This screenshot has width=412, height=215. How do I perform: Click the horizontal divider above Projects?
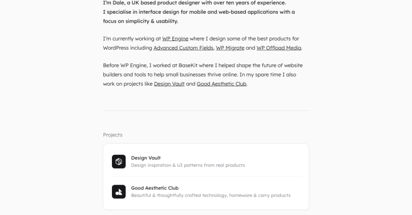point(206,111)
